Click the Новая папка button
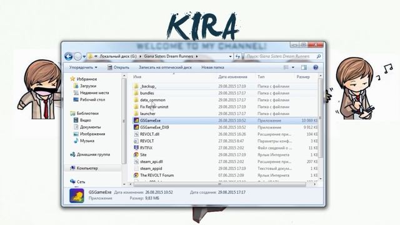 click(212, 67)
